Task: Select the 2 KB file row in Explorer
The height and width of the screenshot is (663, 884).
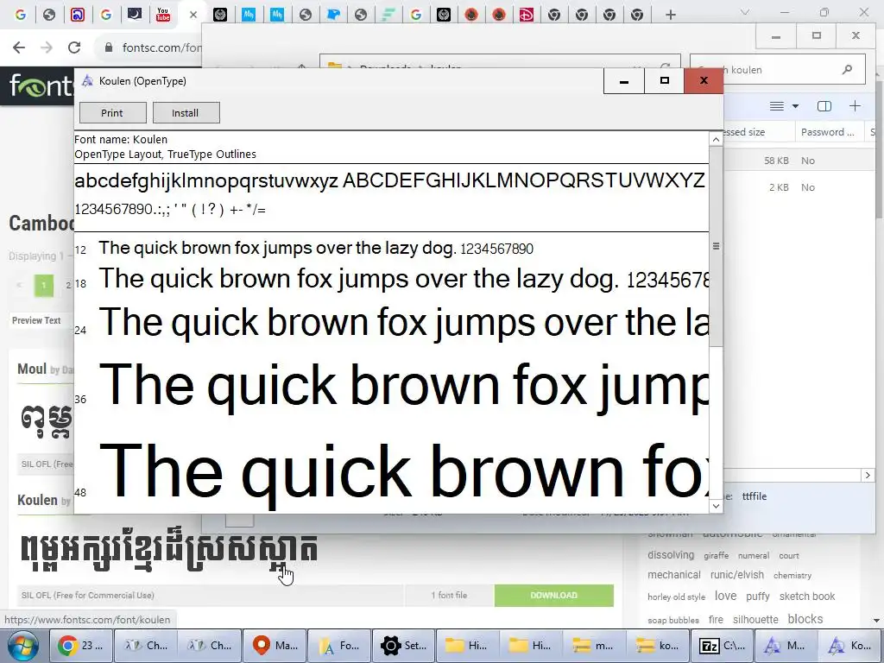Action: [799, 187]
